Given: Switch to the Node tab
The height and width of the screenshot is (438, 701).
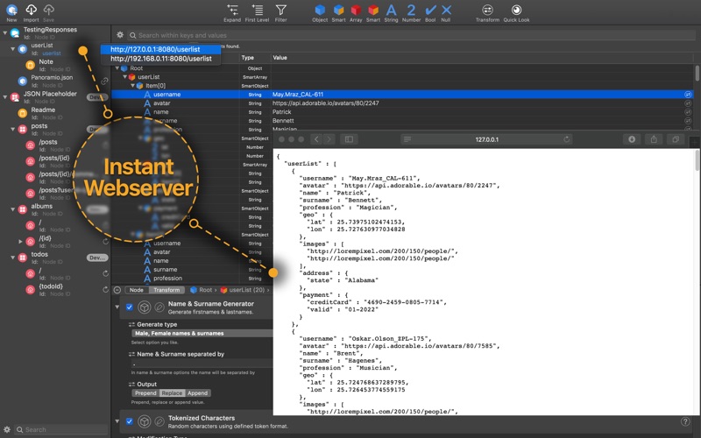Looking at the screenshot, I should (x=136, y=290).
